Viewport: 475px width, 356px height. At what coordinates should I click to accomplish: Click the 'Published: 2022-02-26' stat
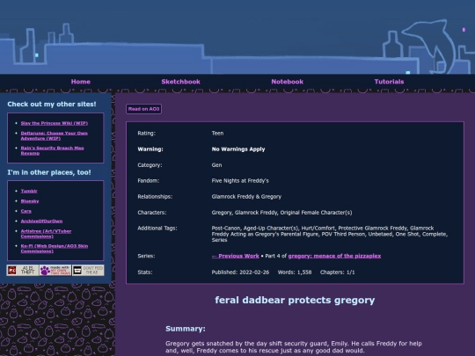click(240, 272)
